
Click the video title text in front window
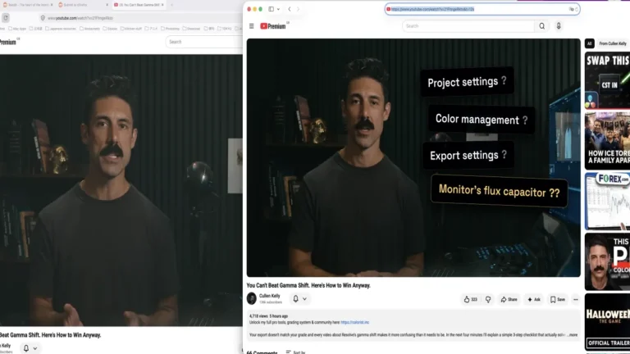(x=308, y=285)
